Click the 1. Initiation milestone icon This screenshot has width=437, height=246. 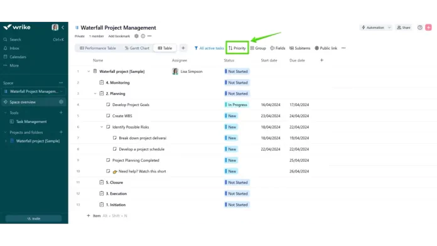point(102,205)
